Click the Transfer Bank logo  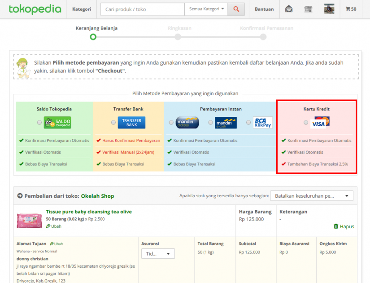(x=131, y=123)
